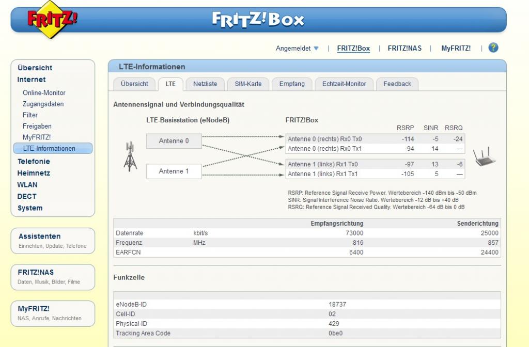
Task: Collapse the Internet sidebar section
Action: tap(32, 80)
